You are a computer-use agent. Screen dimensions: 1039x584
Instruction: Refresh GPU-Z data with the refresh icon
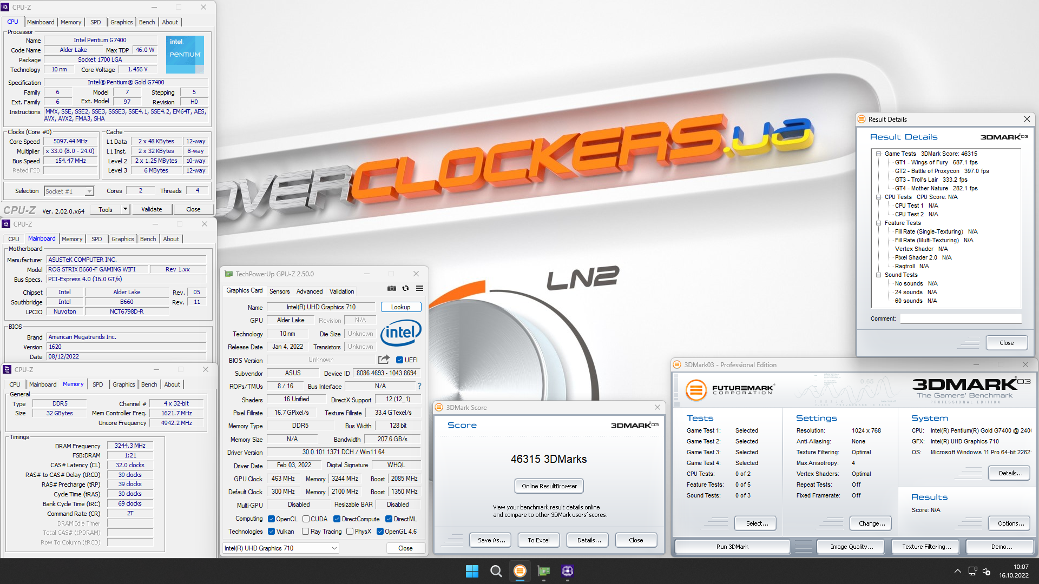(405, 288)
